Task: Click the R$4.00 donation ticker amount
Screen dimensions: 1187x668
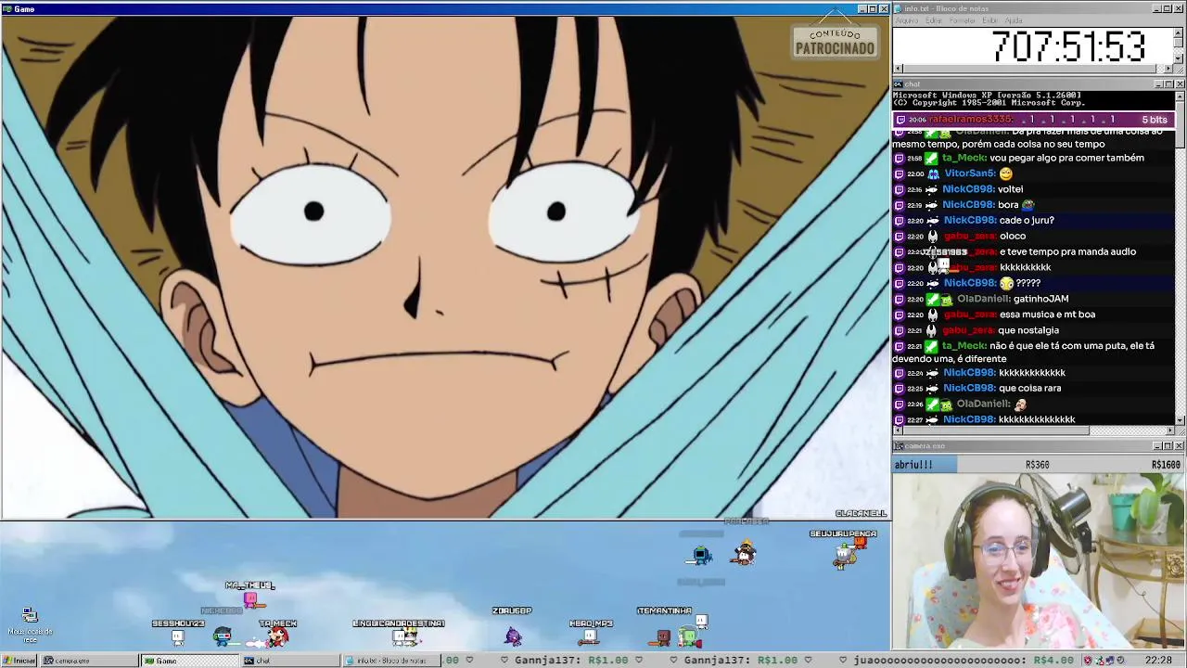Action: (x=1053, y=661)
